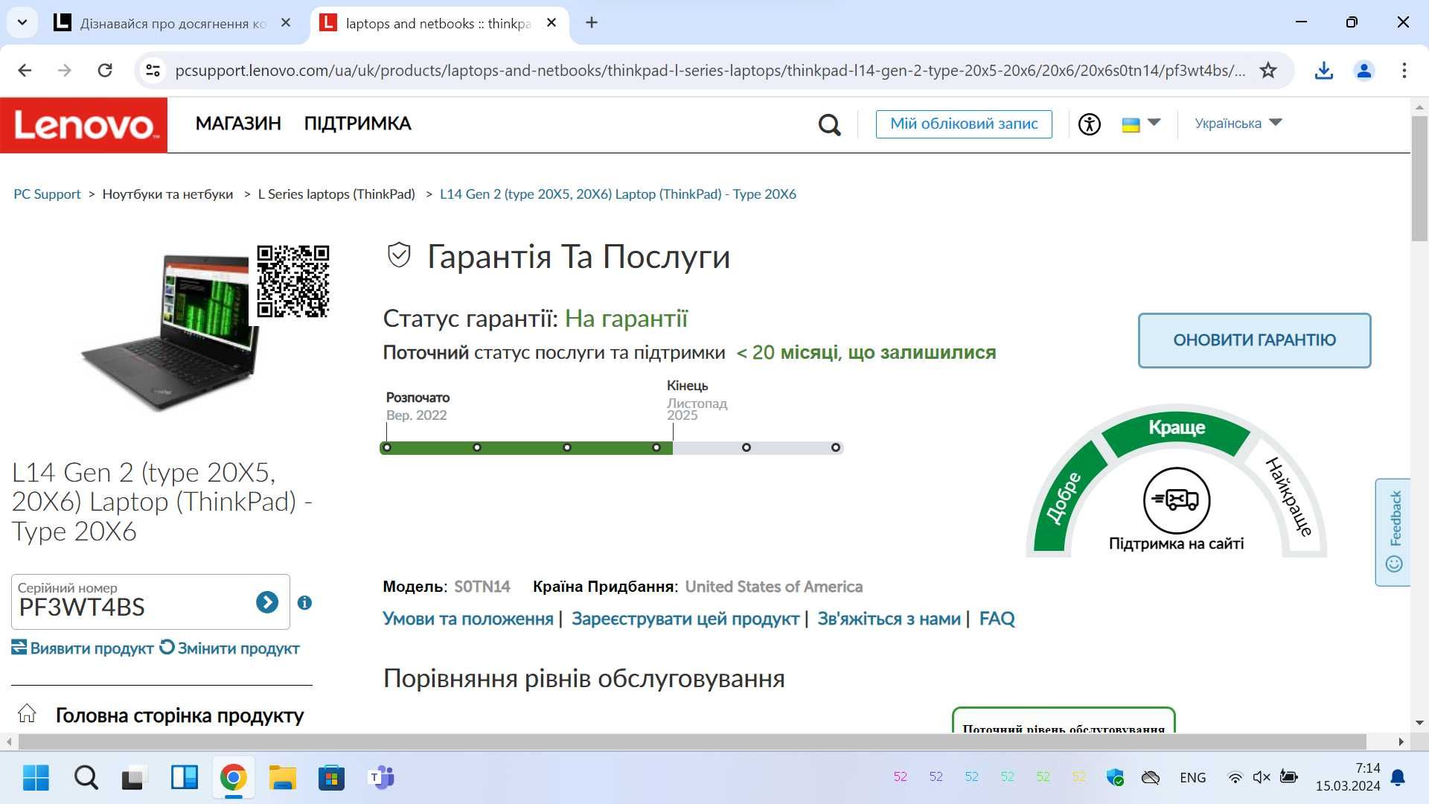Screen dimensions: 1429x804
Task: Open Chrome three-dot menu
Action: click(x=1404, y=71)
